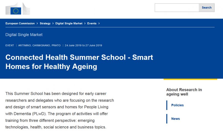Click the About Research in ageing well heading
Image resolution: width=223 pixels, height=131 pixels.
(x=184, y=92)
